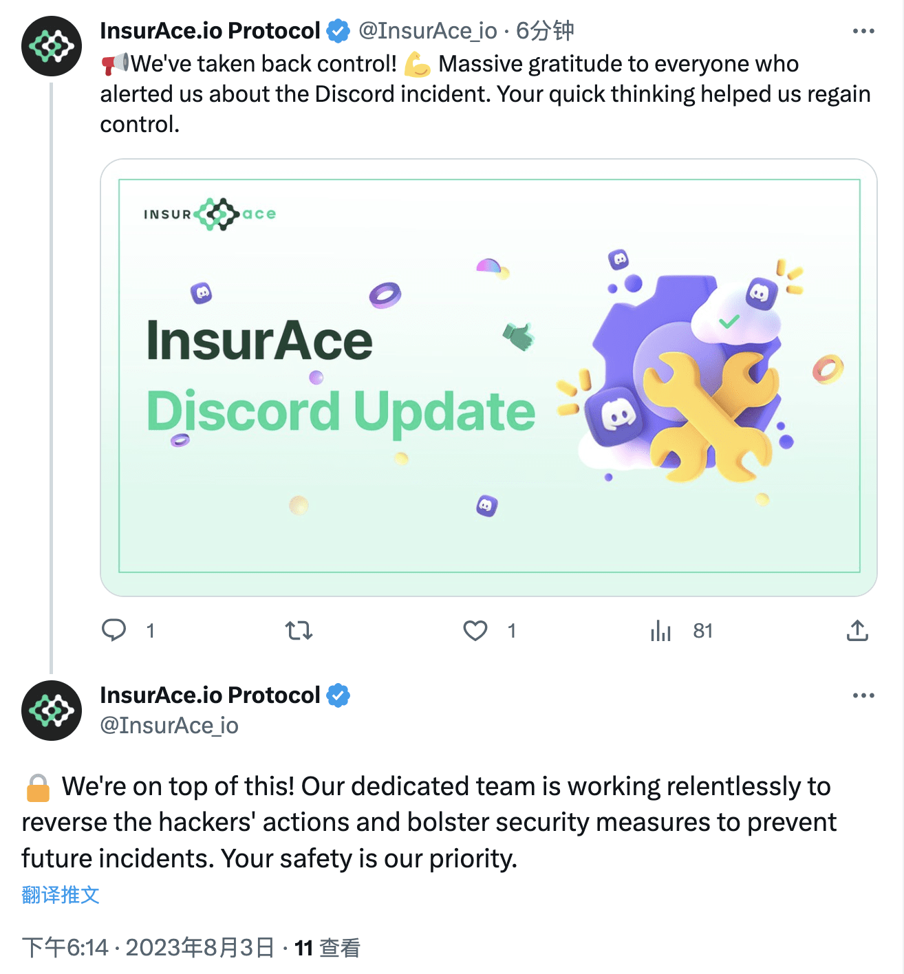
Task: Click the retweet icon
Action: tap(299, 630)
